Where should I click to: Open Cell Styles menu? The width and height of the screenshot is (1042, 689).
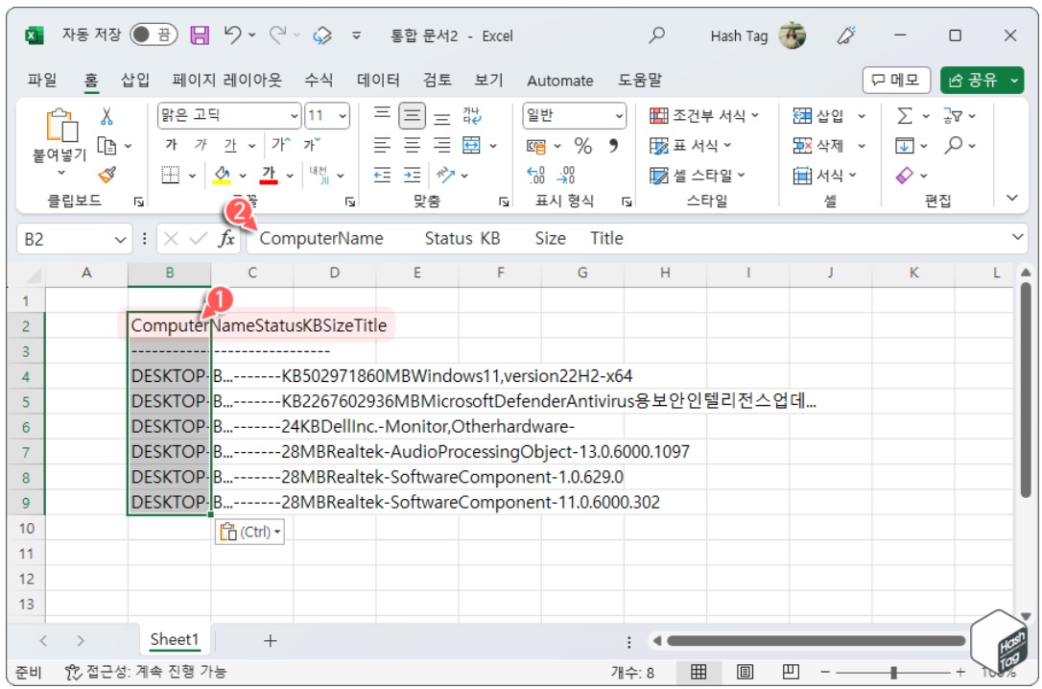(698, 176)
